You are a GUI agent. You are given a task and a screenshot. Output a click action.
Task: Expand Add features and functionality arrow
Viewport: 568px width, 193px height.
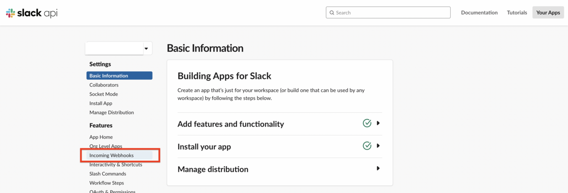coord(378,123)
